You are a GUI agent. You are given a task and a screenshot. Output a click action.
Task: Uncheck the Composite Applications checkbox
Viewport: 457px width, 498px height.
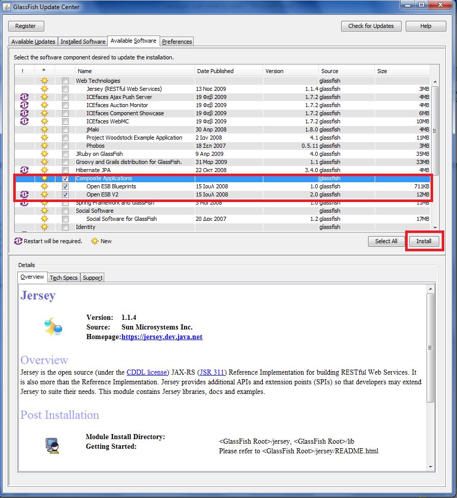65,179
